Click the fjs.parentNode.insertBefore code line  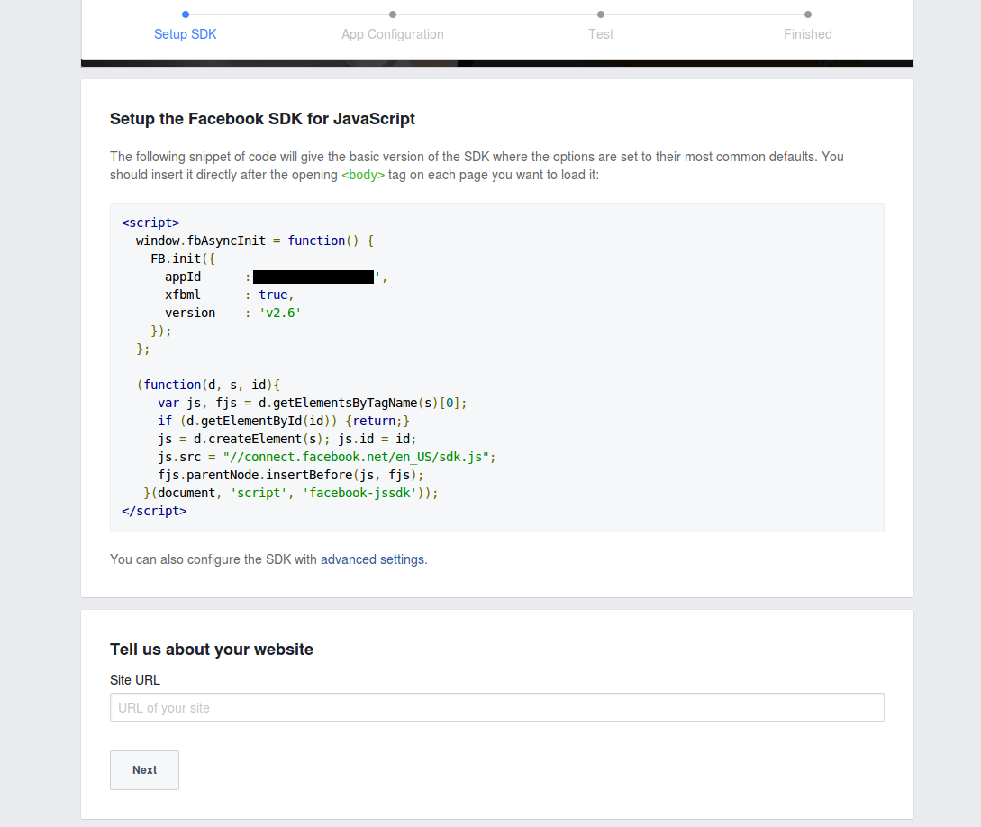(291, 475)
